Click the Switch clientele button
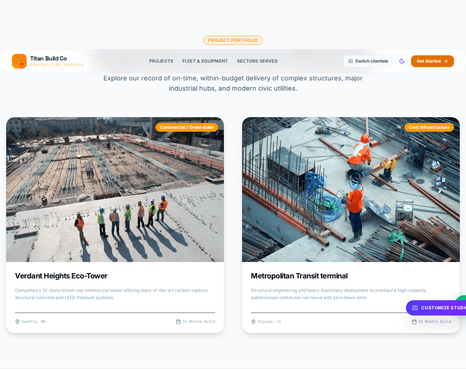 [x=368, y=61]
